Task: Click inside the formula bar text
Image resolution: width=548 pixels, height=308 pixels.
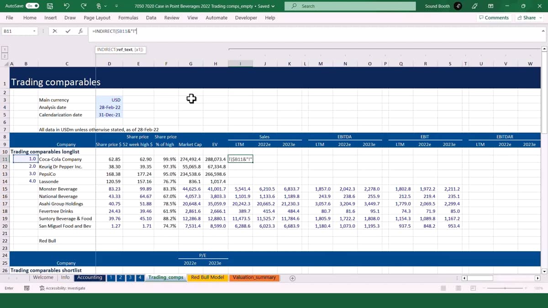Action: tap(114, 31)
